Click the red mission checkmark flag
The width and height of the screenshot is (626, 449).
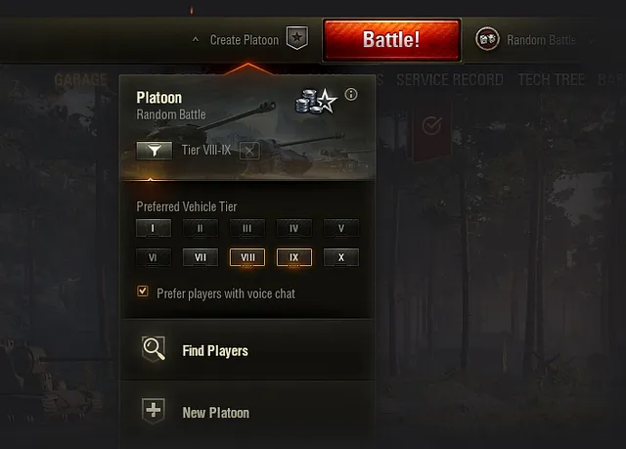431,134
